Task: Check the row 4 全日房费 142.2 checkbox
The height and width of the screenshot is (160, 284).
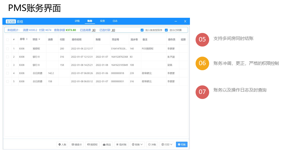Action: pos(7,73)
